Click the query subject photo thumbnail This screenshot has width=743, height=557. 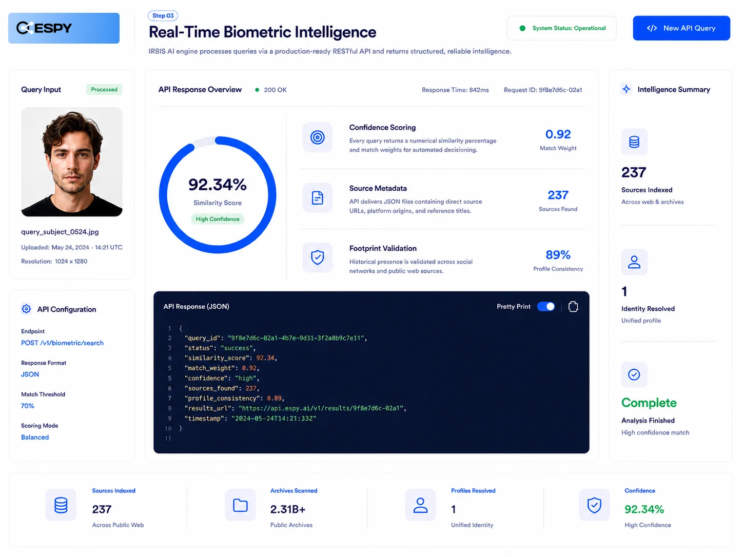tap(72, 162)
